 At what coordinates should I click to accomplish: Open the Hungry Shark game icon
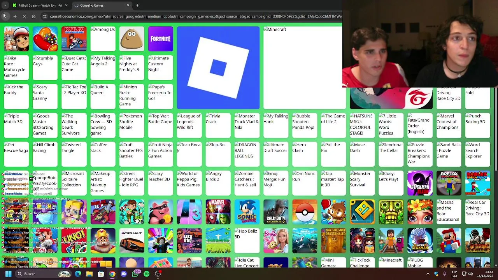(x=304, y=240)
